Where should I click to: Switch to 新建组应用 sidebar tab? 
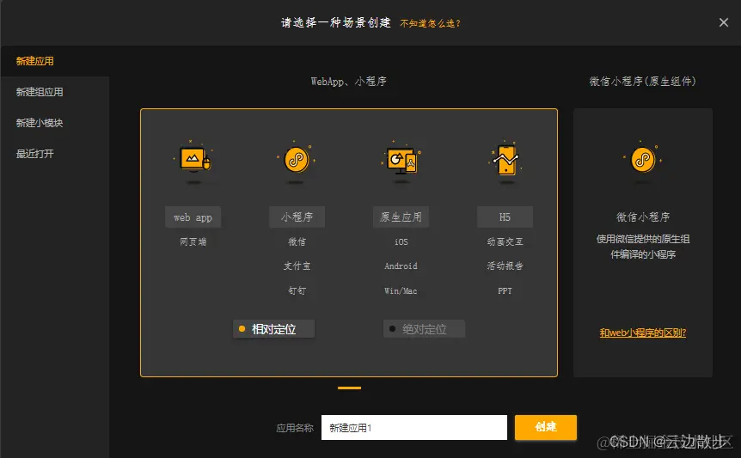(x=55, y=92)
